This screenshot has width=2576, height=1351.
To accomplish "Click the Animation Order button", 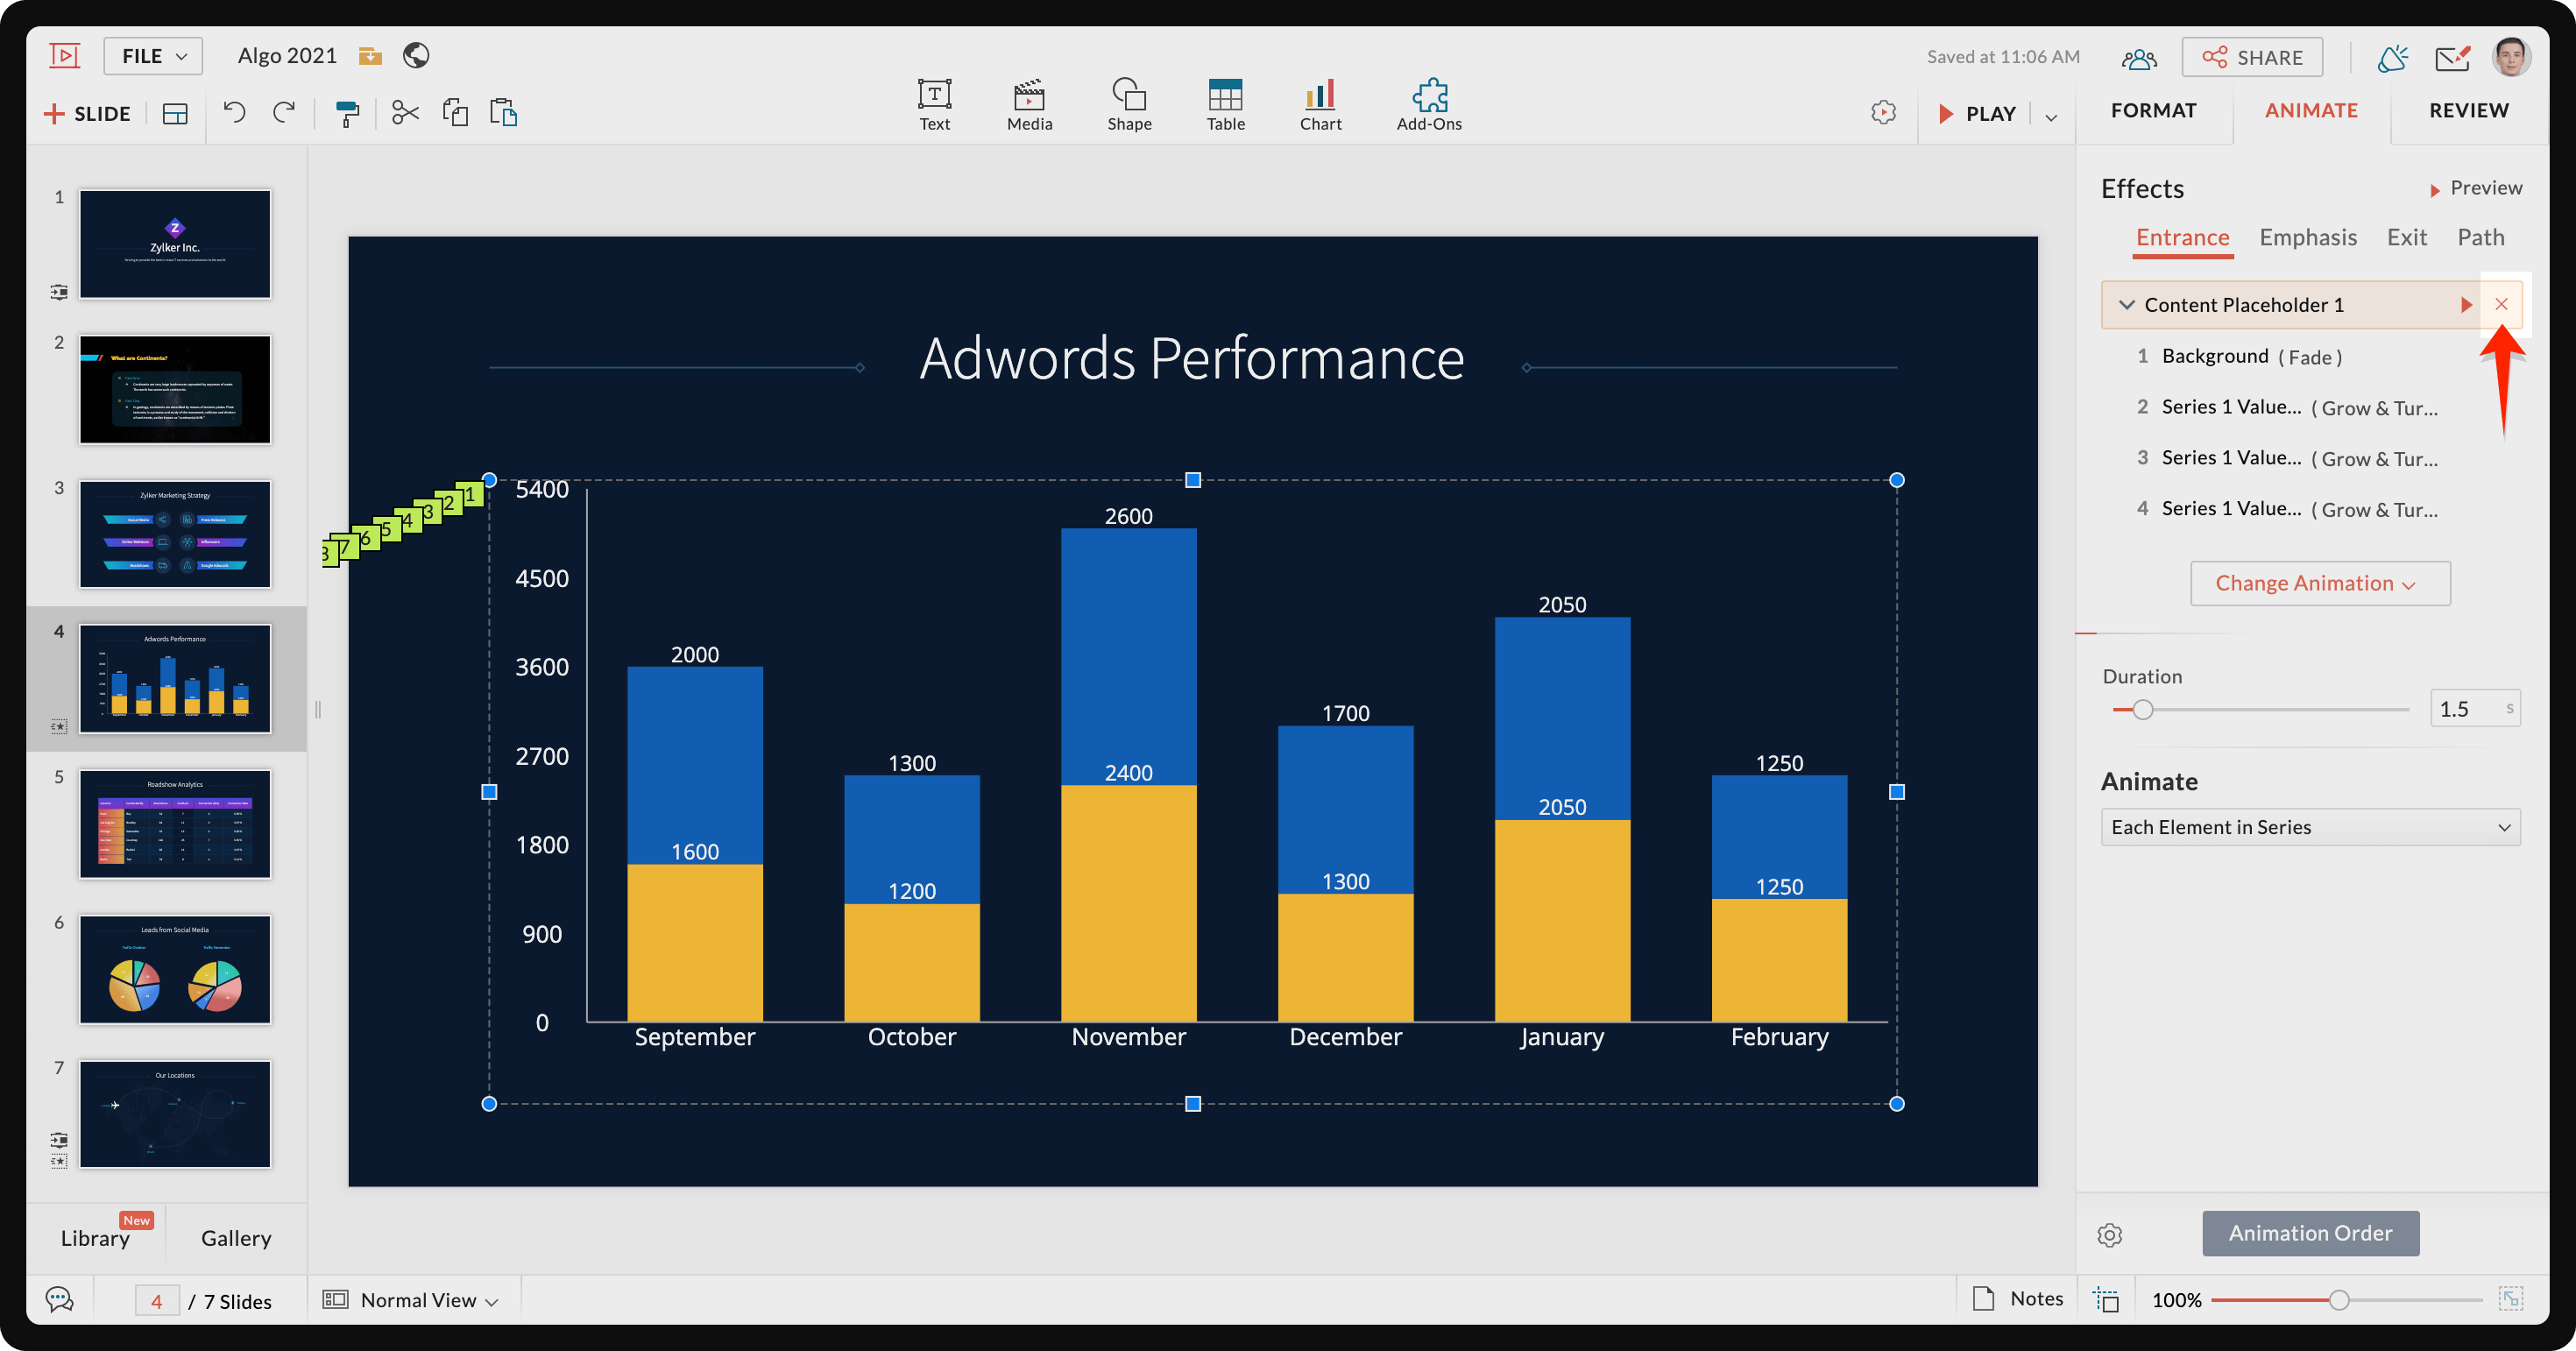I will 2311,1232.
